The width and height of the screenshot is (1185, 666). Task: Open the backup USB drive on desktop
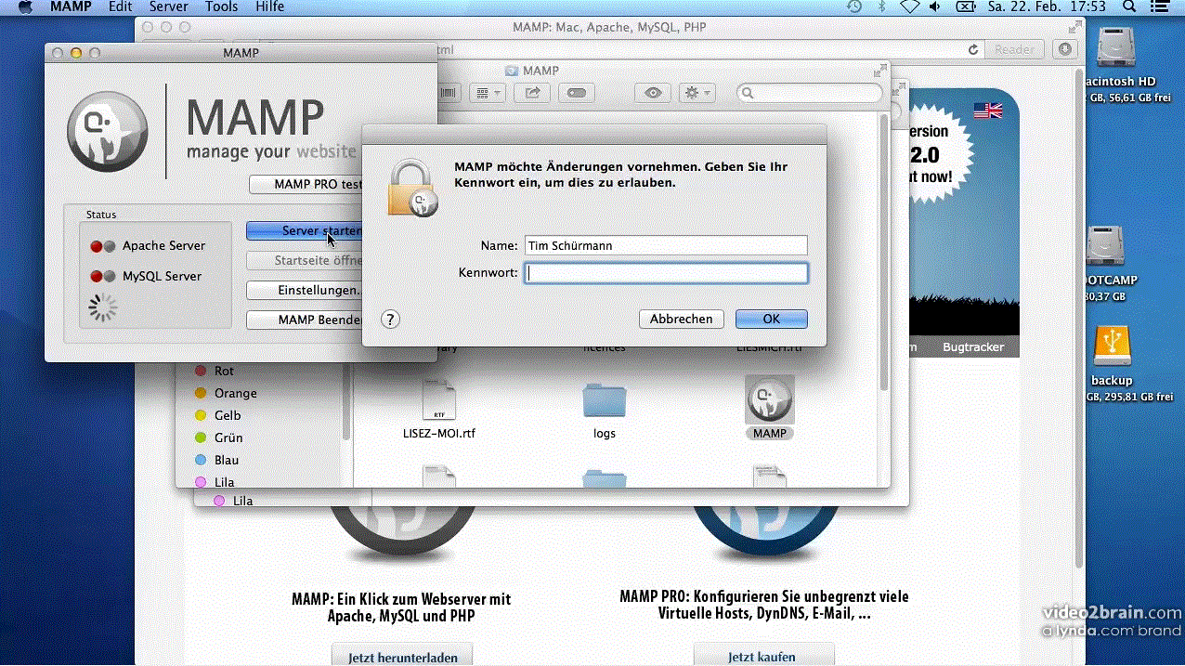pos(1112,346)
